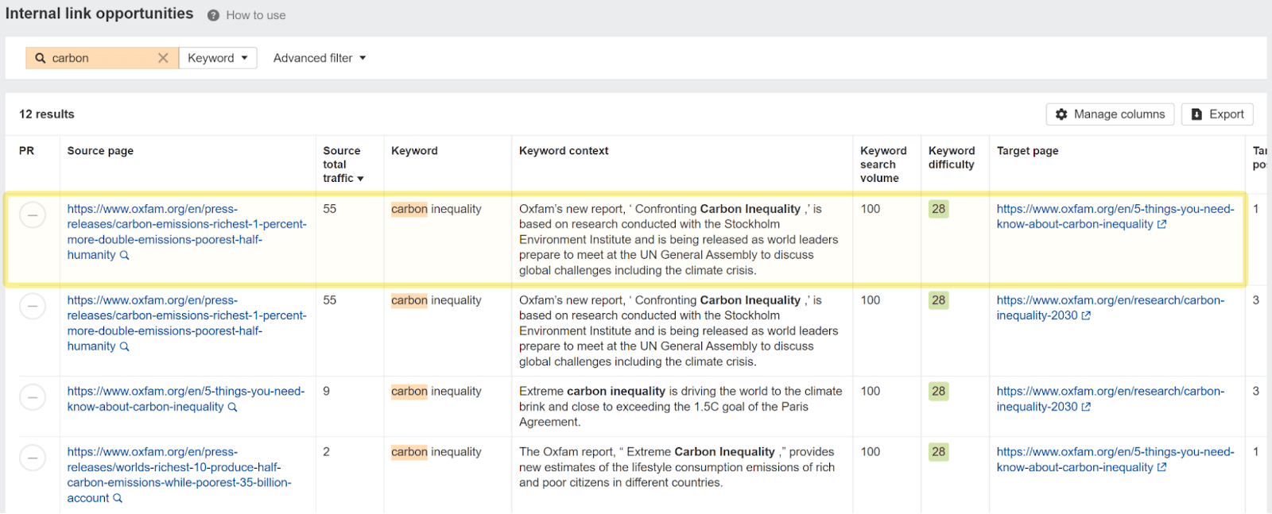Viewport: 1272px width, 514px height.
Task: Open worlds-richest-10 press release source link
Action: [x=179, y=475]
